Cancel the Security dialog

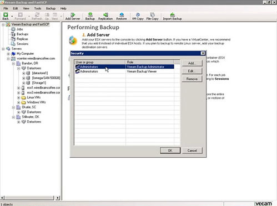point(192,151)
